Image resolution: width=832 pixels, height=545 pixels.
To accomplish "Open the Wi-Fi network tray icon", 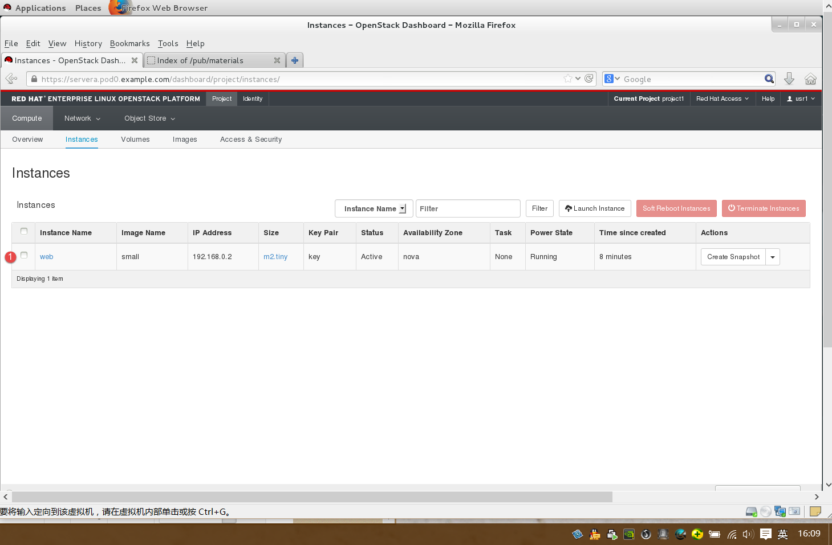I will [x=732, y=534].
